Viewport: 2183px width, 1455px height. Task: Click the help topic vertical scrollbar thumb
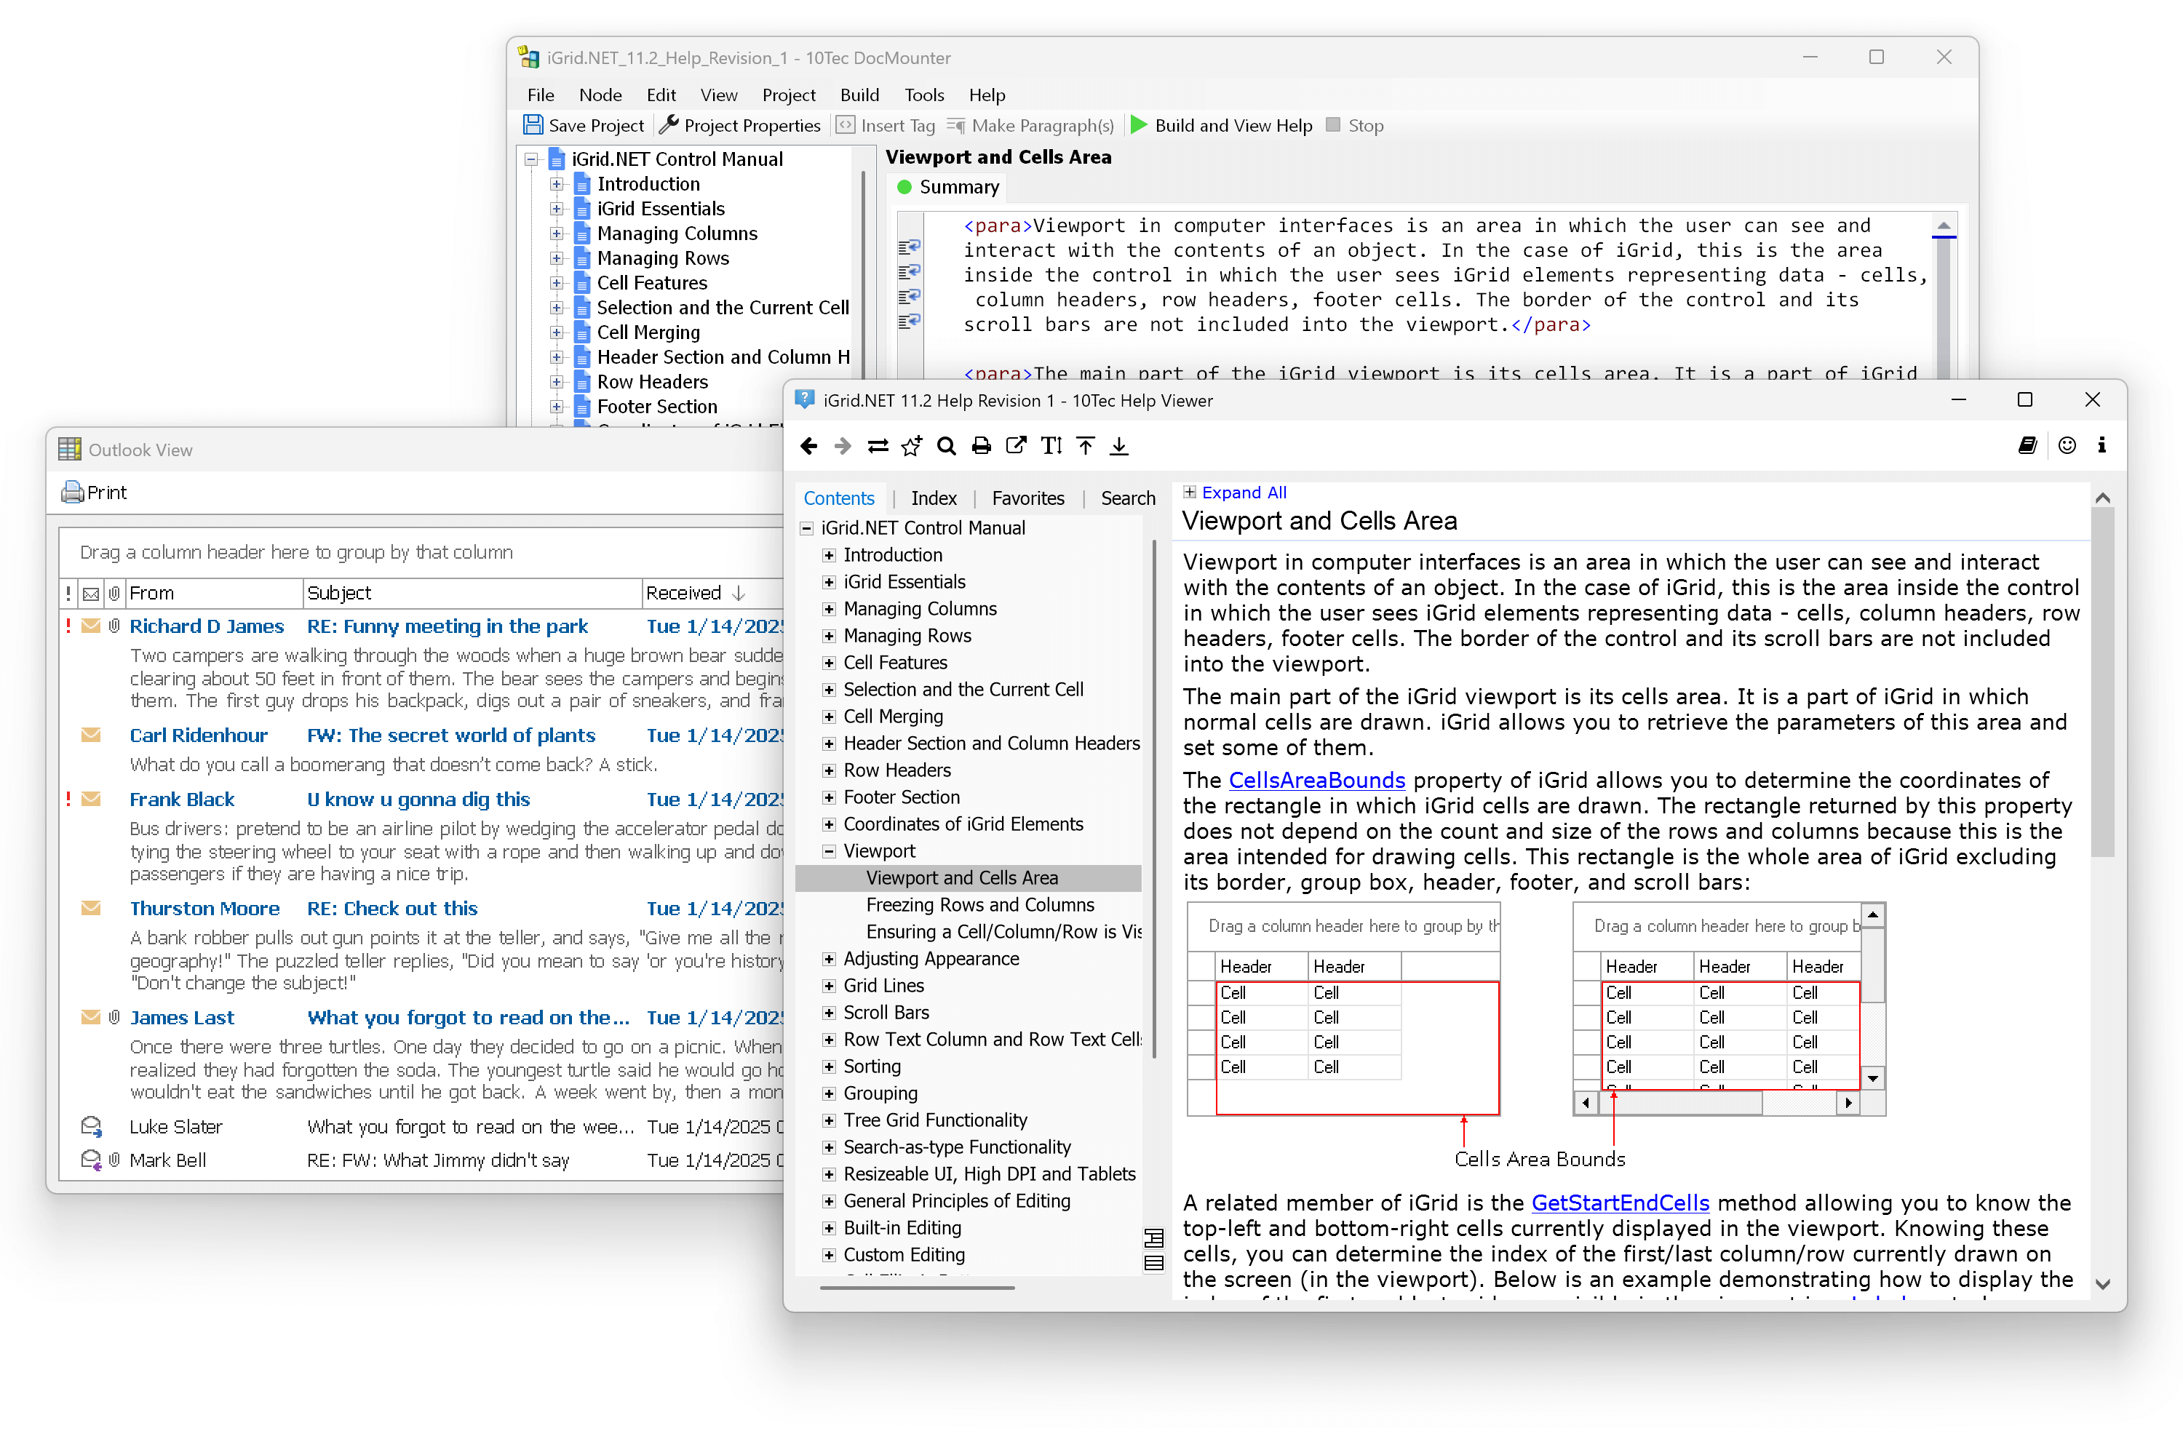pos(2102,682)
